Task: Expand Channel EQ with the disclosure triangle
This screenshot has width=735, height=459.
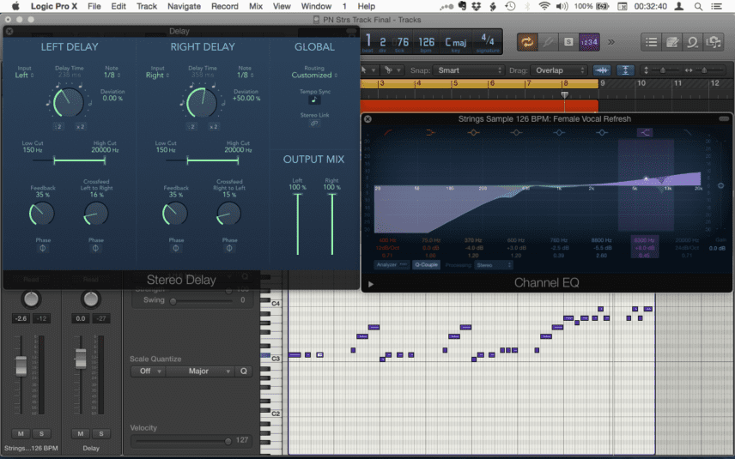Action: [371, 284]
